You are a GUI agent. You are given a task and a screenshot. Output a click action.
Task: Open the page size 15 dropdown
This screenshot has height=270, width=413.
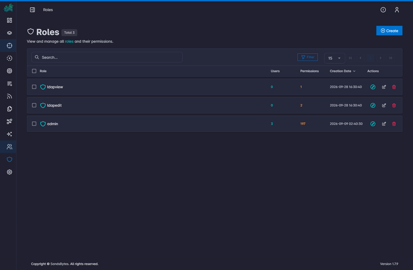pyautogui.click(x=334, y=58)
